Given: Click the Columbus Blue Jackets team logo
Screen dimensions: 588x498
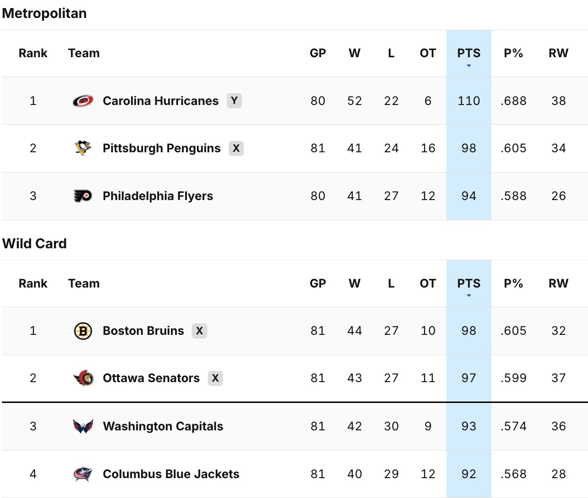Looking at the screenshot, I should pyautogui.click(x=83, y=474).
